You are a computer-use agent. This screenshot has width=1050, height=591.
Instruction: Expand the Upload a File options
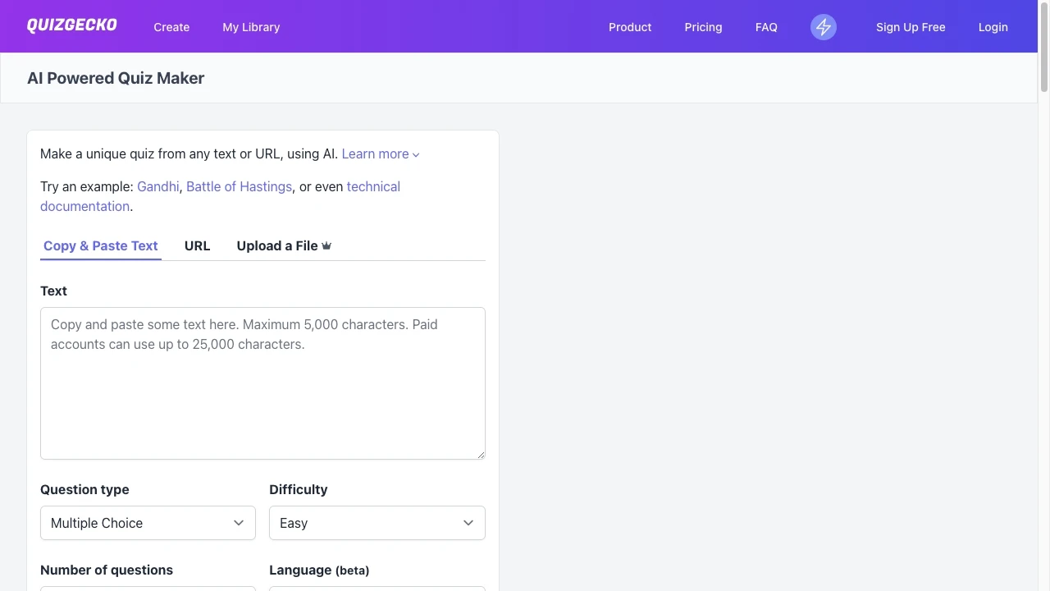point(283,245)
